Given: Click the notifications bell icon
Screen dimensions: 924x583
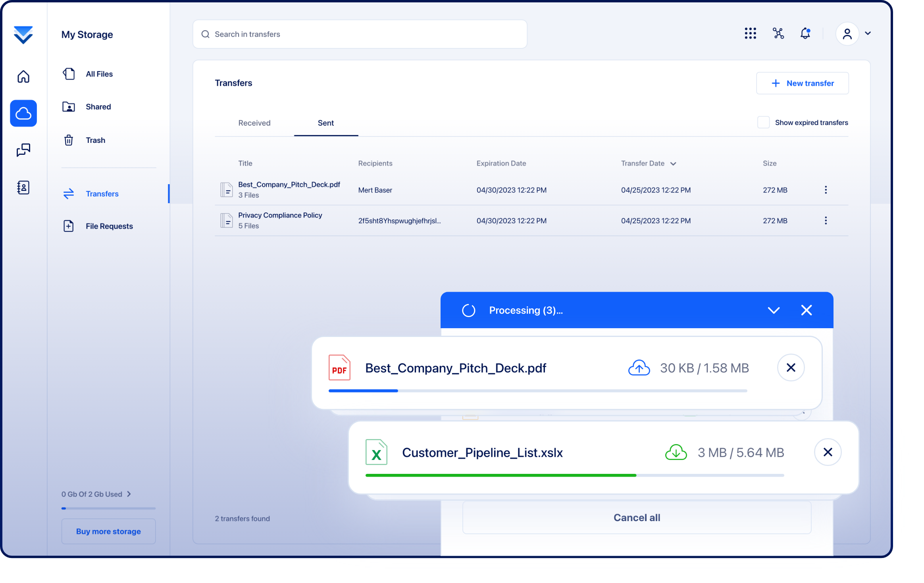Looking at the screenshot, I should (805, 34).
